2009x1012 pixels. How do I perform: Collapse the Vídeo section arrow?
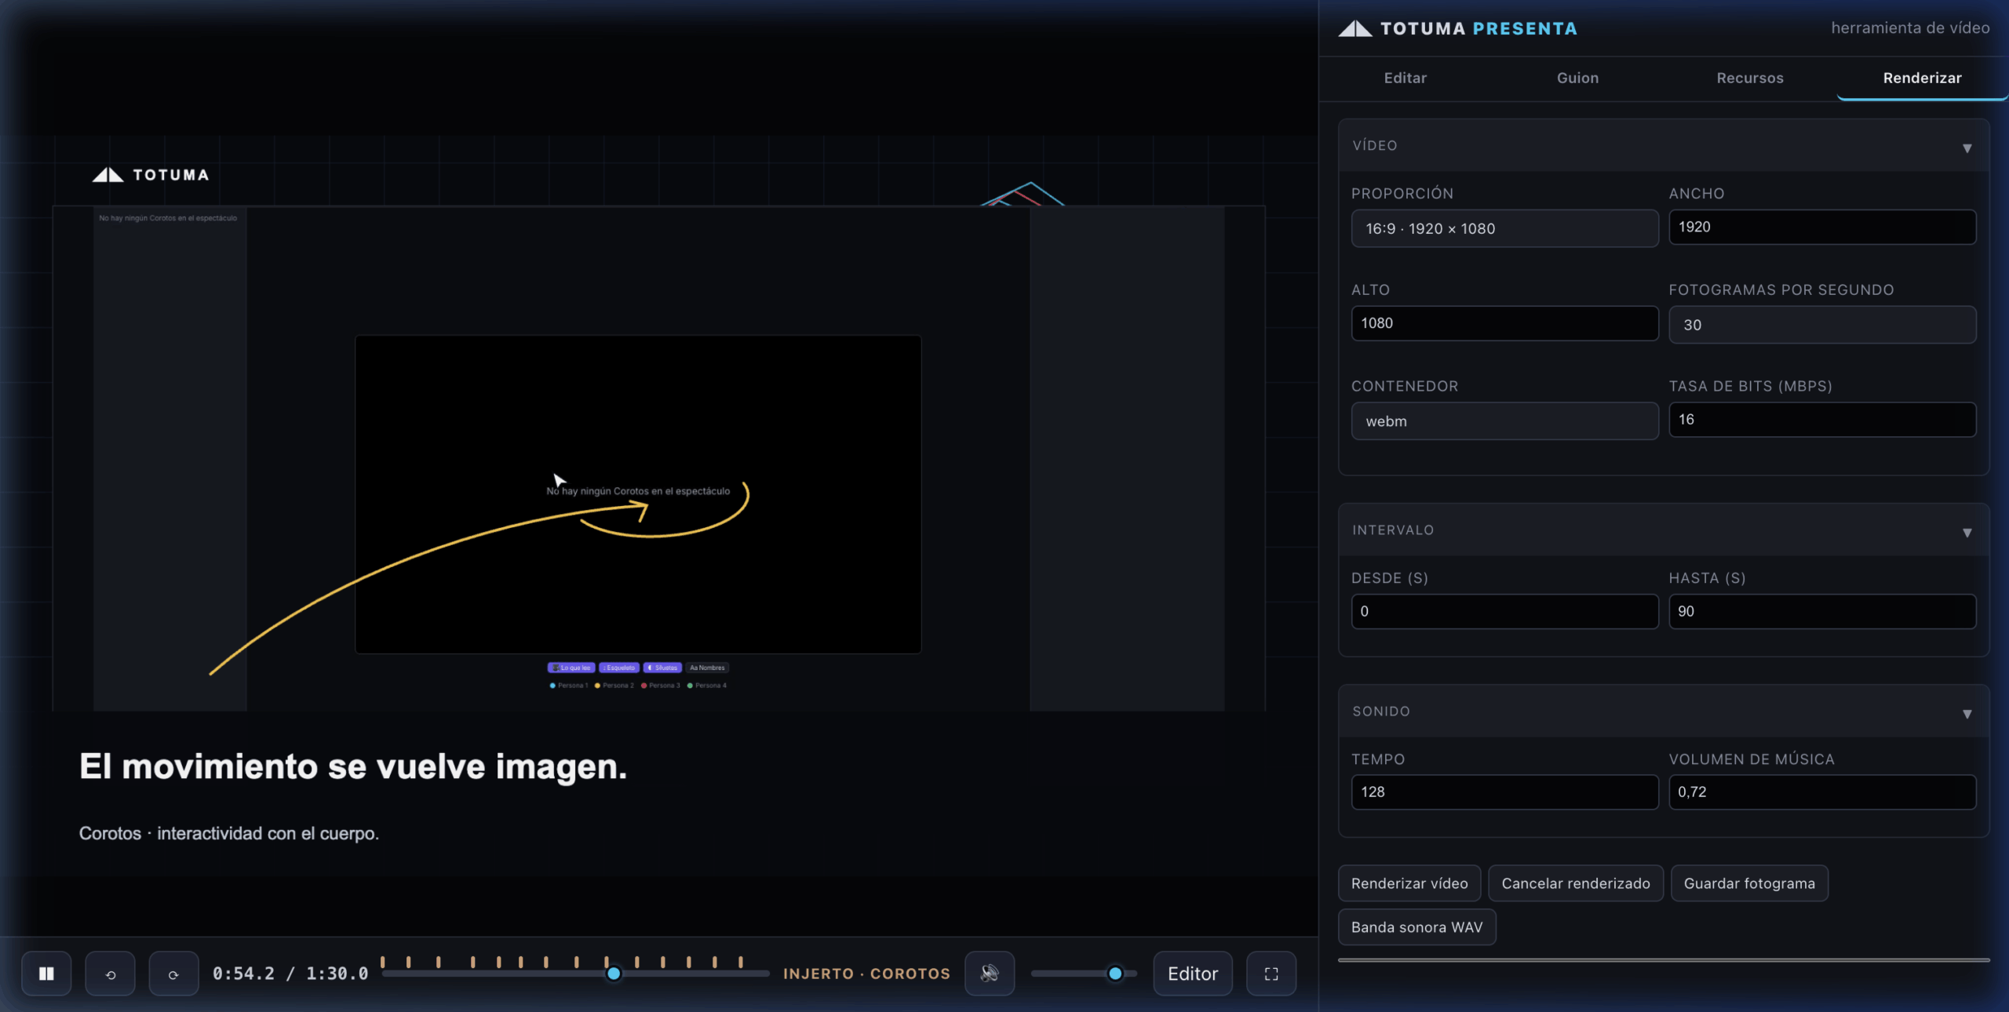point(1967,147)
